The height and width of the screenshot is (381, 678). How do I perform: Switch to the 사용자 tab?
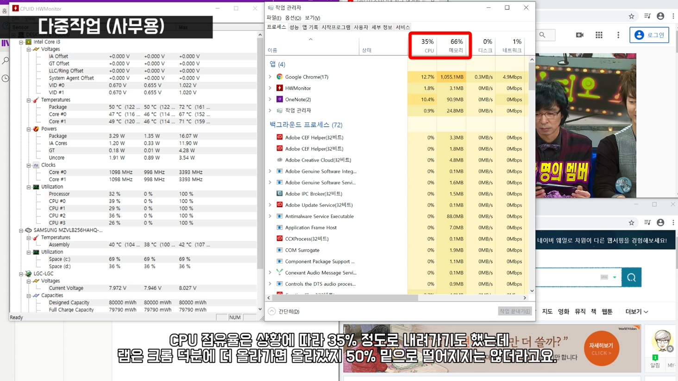tap(361, 27)
